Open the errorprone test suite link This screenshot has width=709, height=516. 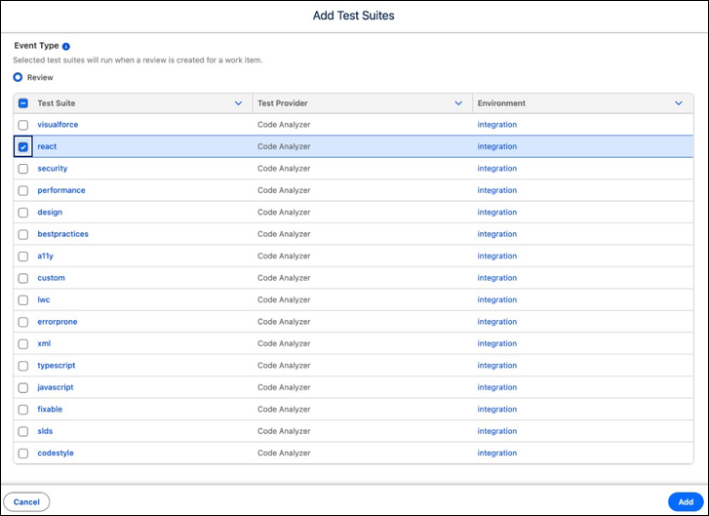click(x=58, y=322)
